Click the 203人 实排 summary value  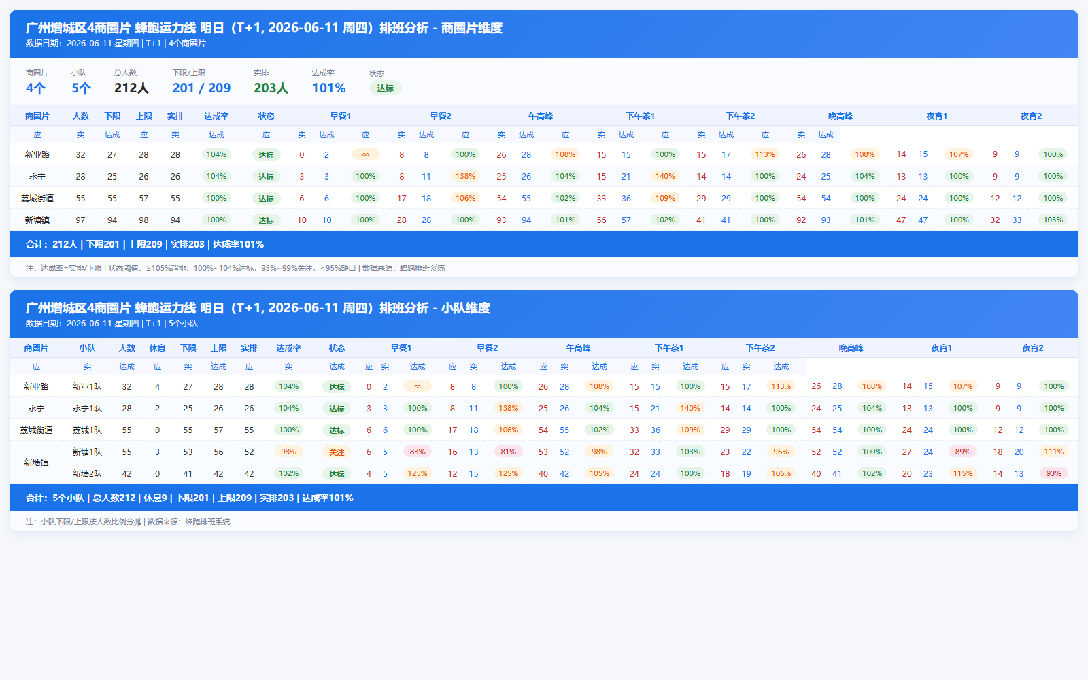click(x=271, y=88)
